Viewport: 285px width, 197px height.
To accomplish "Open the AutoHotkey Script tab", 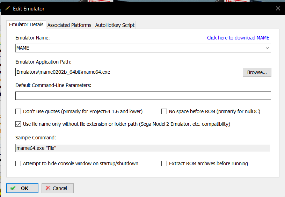I will (x=115, y=25).
